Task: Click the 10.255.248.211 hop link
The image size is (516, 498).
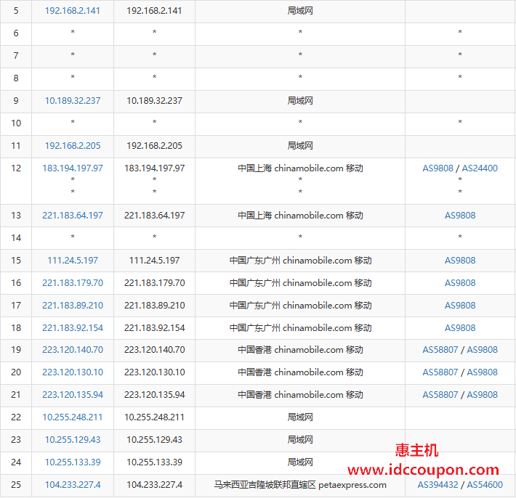Action: (x=73, y=417)
